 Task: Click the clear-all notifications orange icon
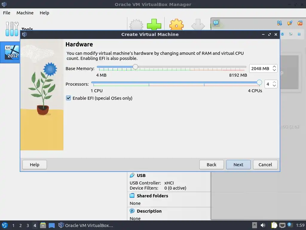[x=300, y=23]
